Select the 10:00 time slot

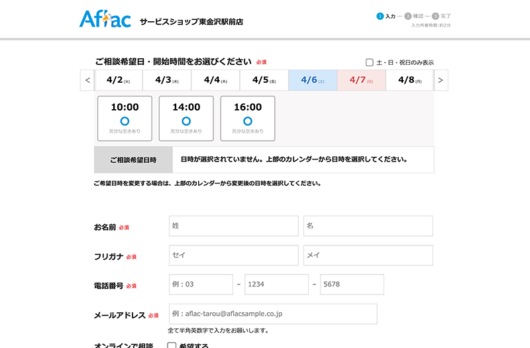(x=125, y=118)
